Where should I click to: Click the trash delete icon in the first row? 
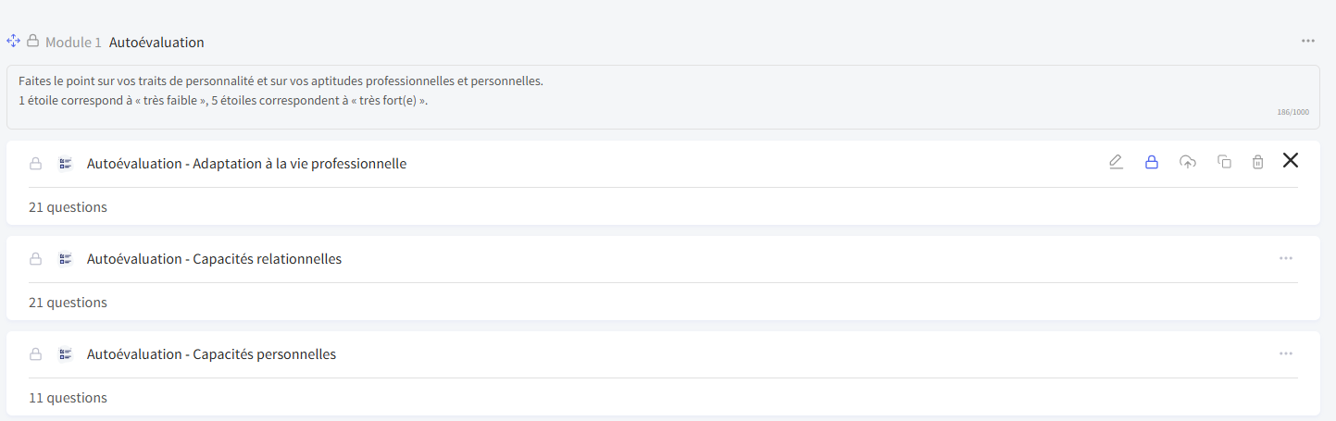(1257, 162)
